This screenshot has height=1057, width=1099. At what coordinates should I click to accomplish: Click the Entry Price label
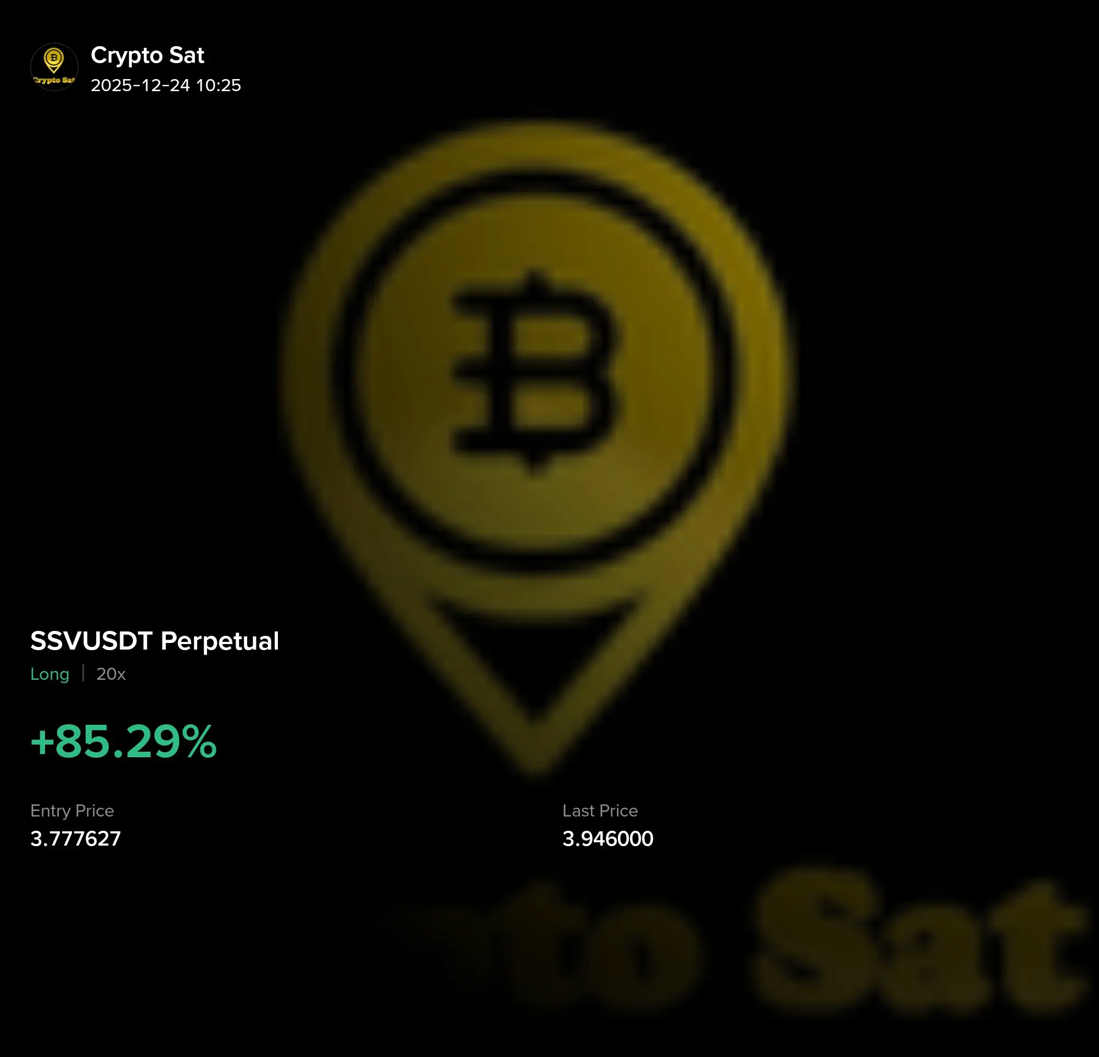72,810
